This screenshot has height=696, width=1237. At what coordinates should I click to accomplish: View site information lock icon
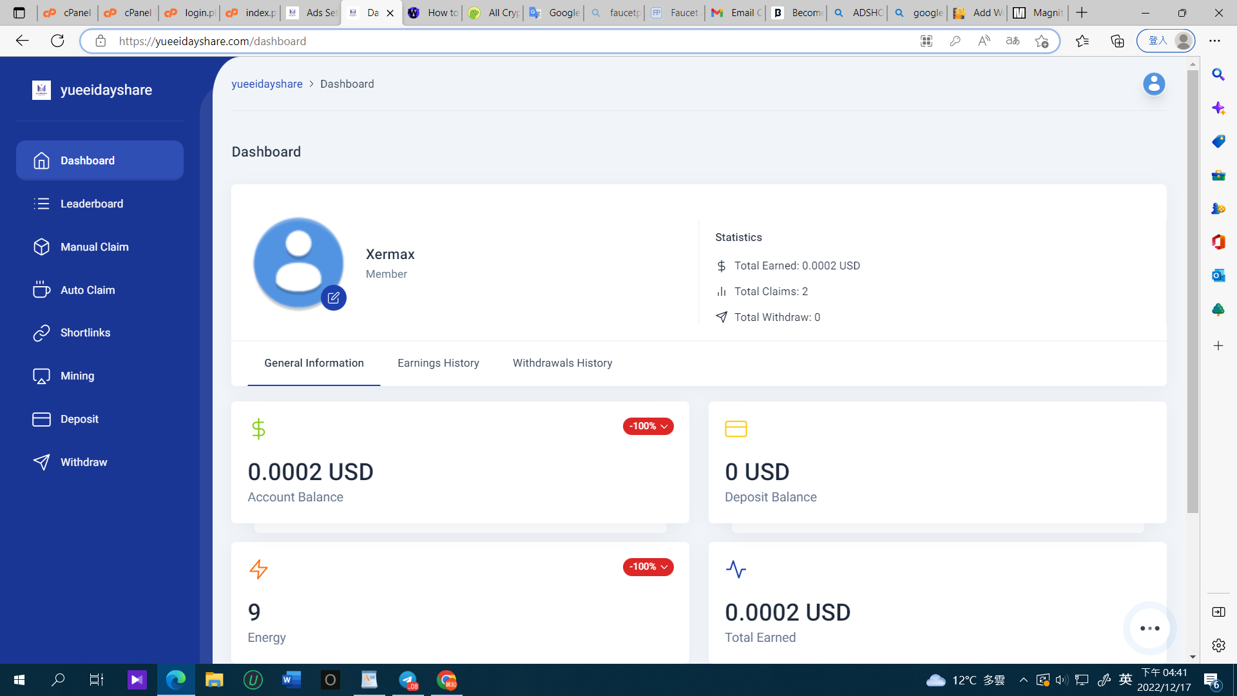coord(101,41)
